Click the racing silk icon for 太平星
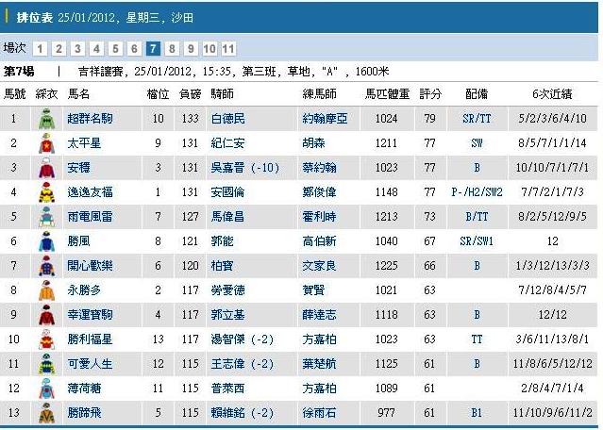603x430 pixels. (x=46, y=144)
